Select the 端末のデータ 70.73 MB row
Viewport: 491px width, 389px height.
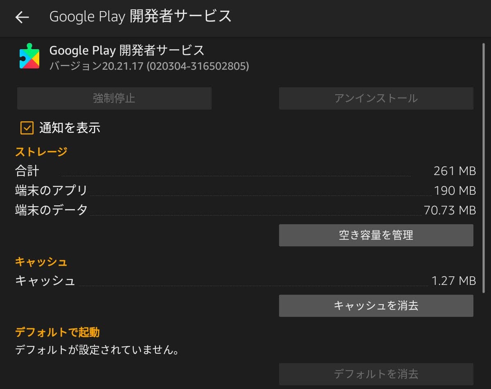point(245,210)
